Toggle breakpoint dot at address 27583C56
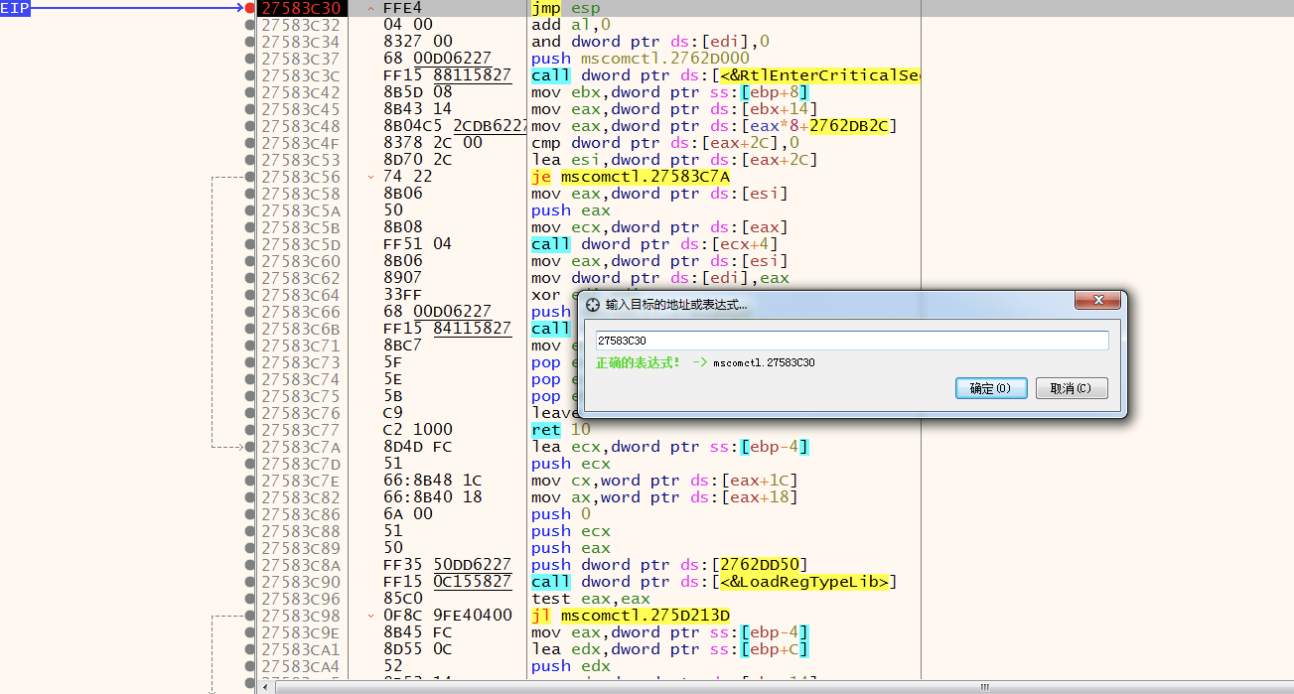1294x694 pixels. click(249, 177)
